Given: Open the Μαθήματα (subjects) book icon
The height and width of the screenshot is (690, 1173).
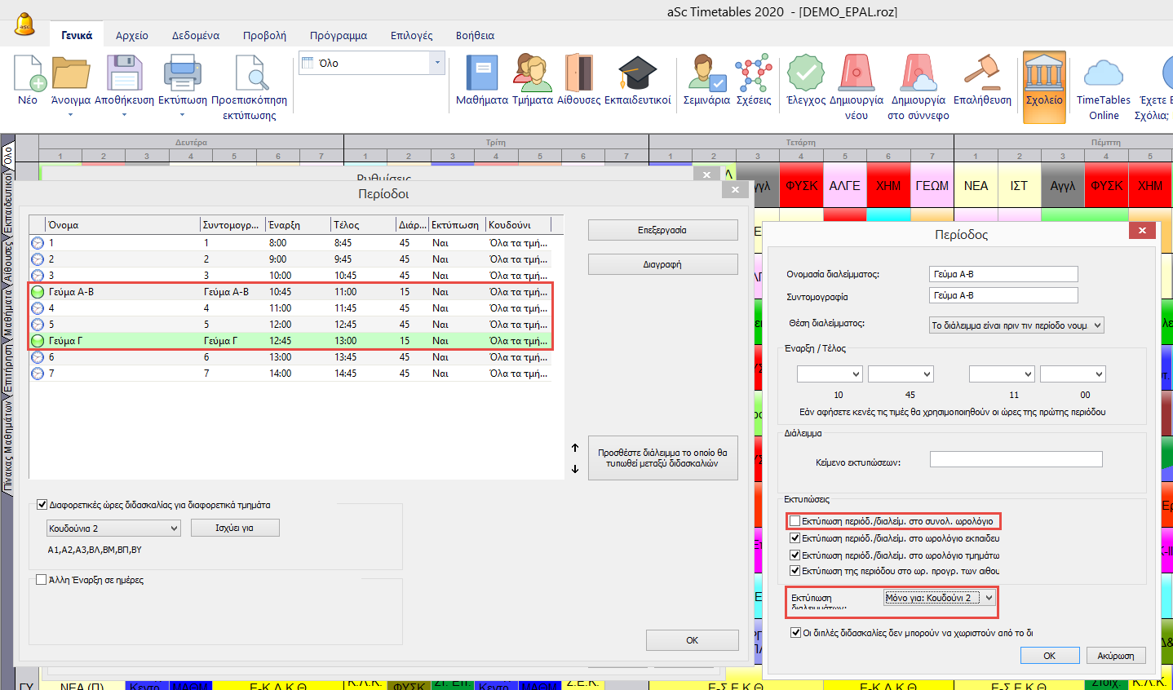Looking at the screenshot, I should tap(481, 74).
